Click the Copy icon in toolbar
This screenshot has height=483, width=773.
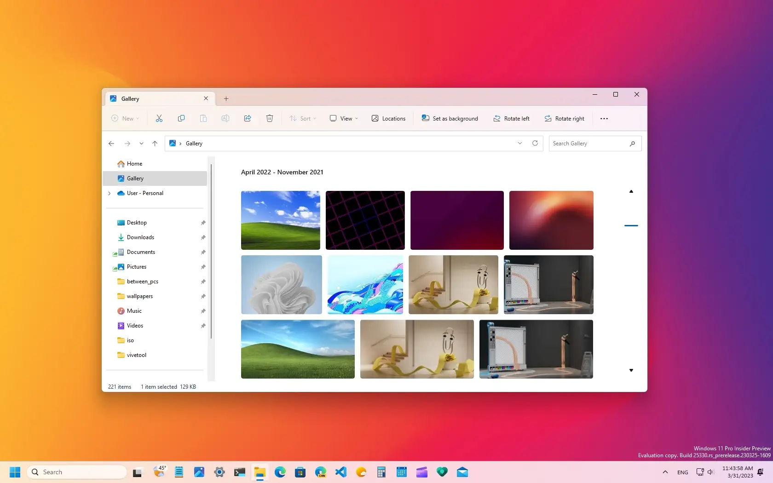(x=181, y=119)
